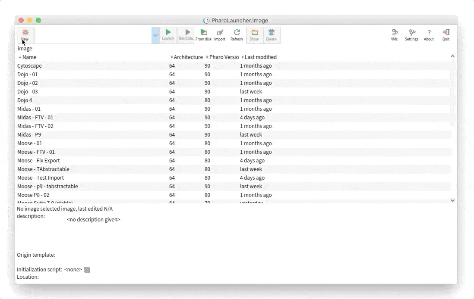Click the Import toolbar icon
This screenshot has width=474, height=299.
coord(220,35)
